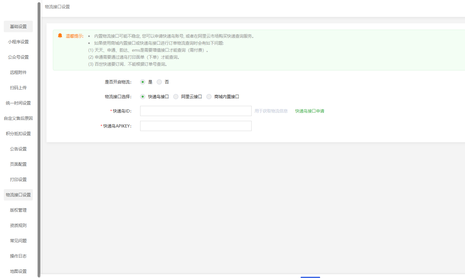Click the orange bell notice icon
Viewport: 465px width, 278px height.
click(60, 36)
